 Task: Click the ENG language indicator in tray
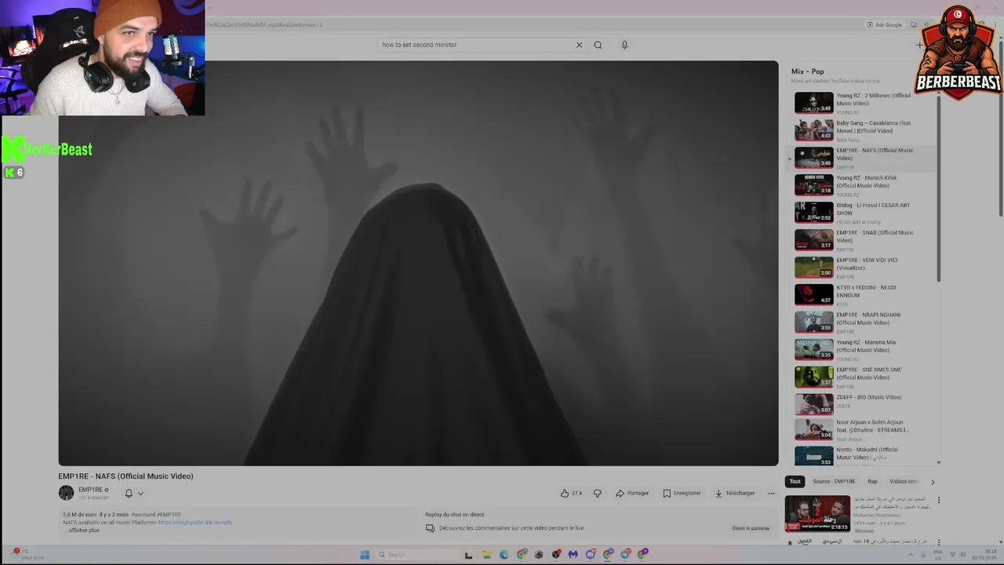[x=938, y=555]
